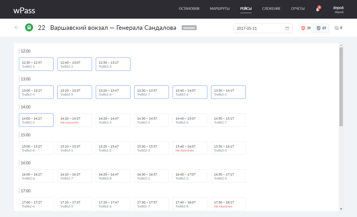This screenshot has height=217, width=357.
Task: Click the back arrow icon
Action: 17,27
